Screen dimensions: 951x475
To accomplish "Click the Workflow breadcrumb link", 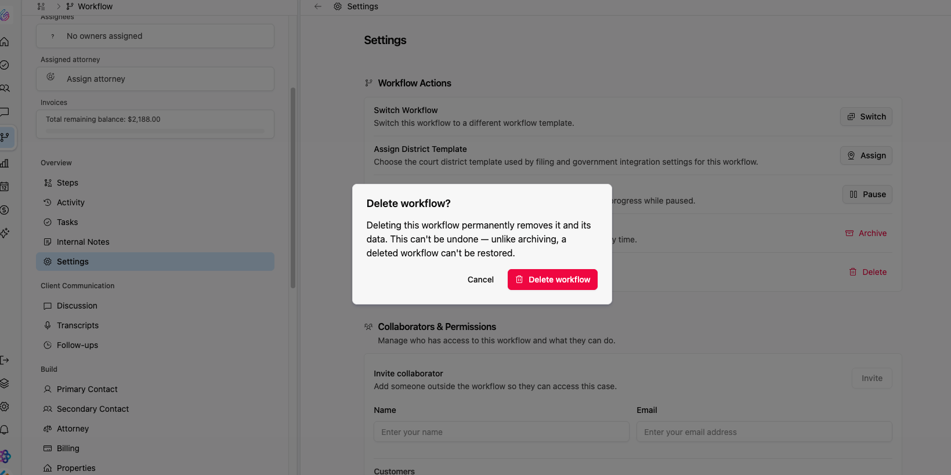I will 89,6.
